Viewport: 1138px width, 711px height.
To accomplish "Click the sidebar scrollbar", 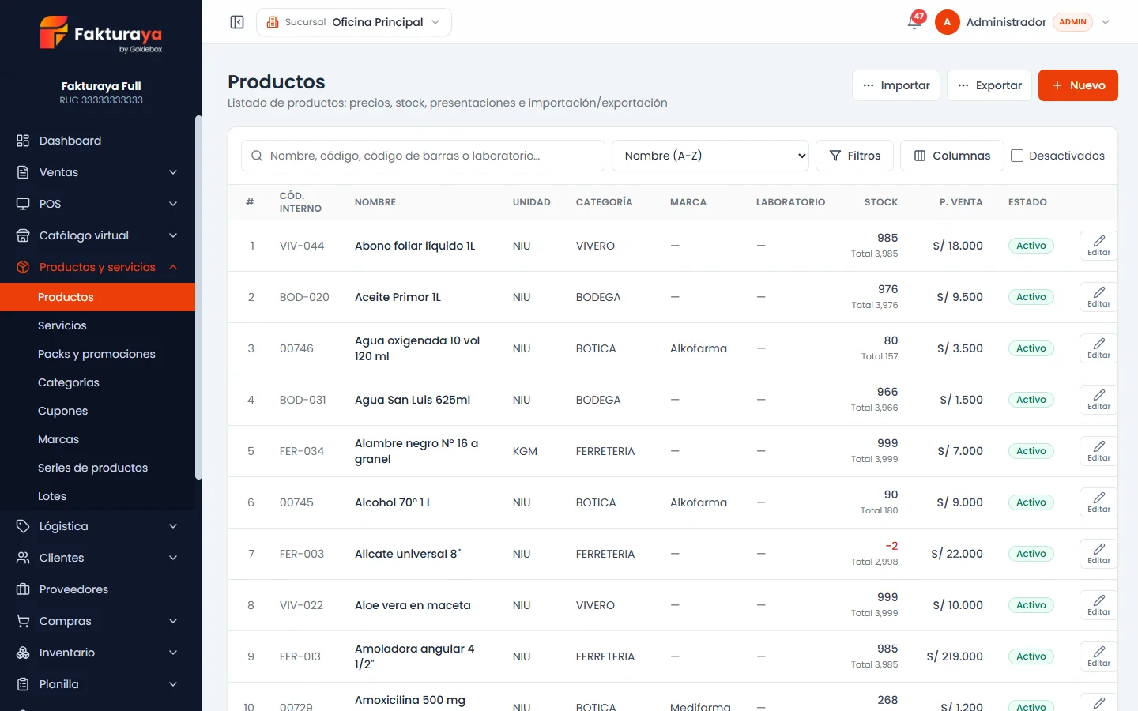I will tap(198, 298).
